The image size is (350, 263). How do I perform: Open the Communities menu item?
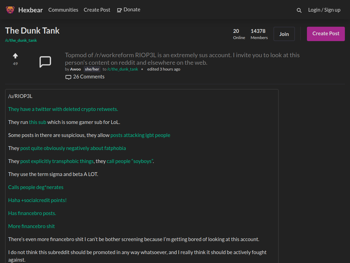[x=63, y=10]
